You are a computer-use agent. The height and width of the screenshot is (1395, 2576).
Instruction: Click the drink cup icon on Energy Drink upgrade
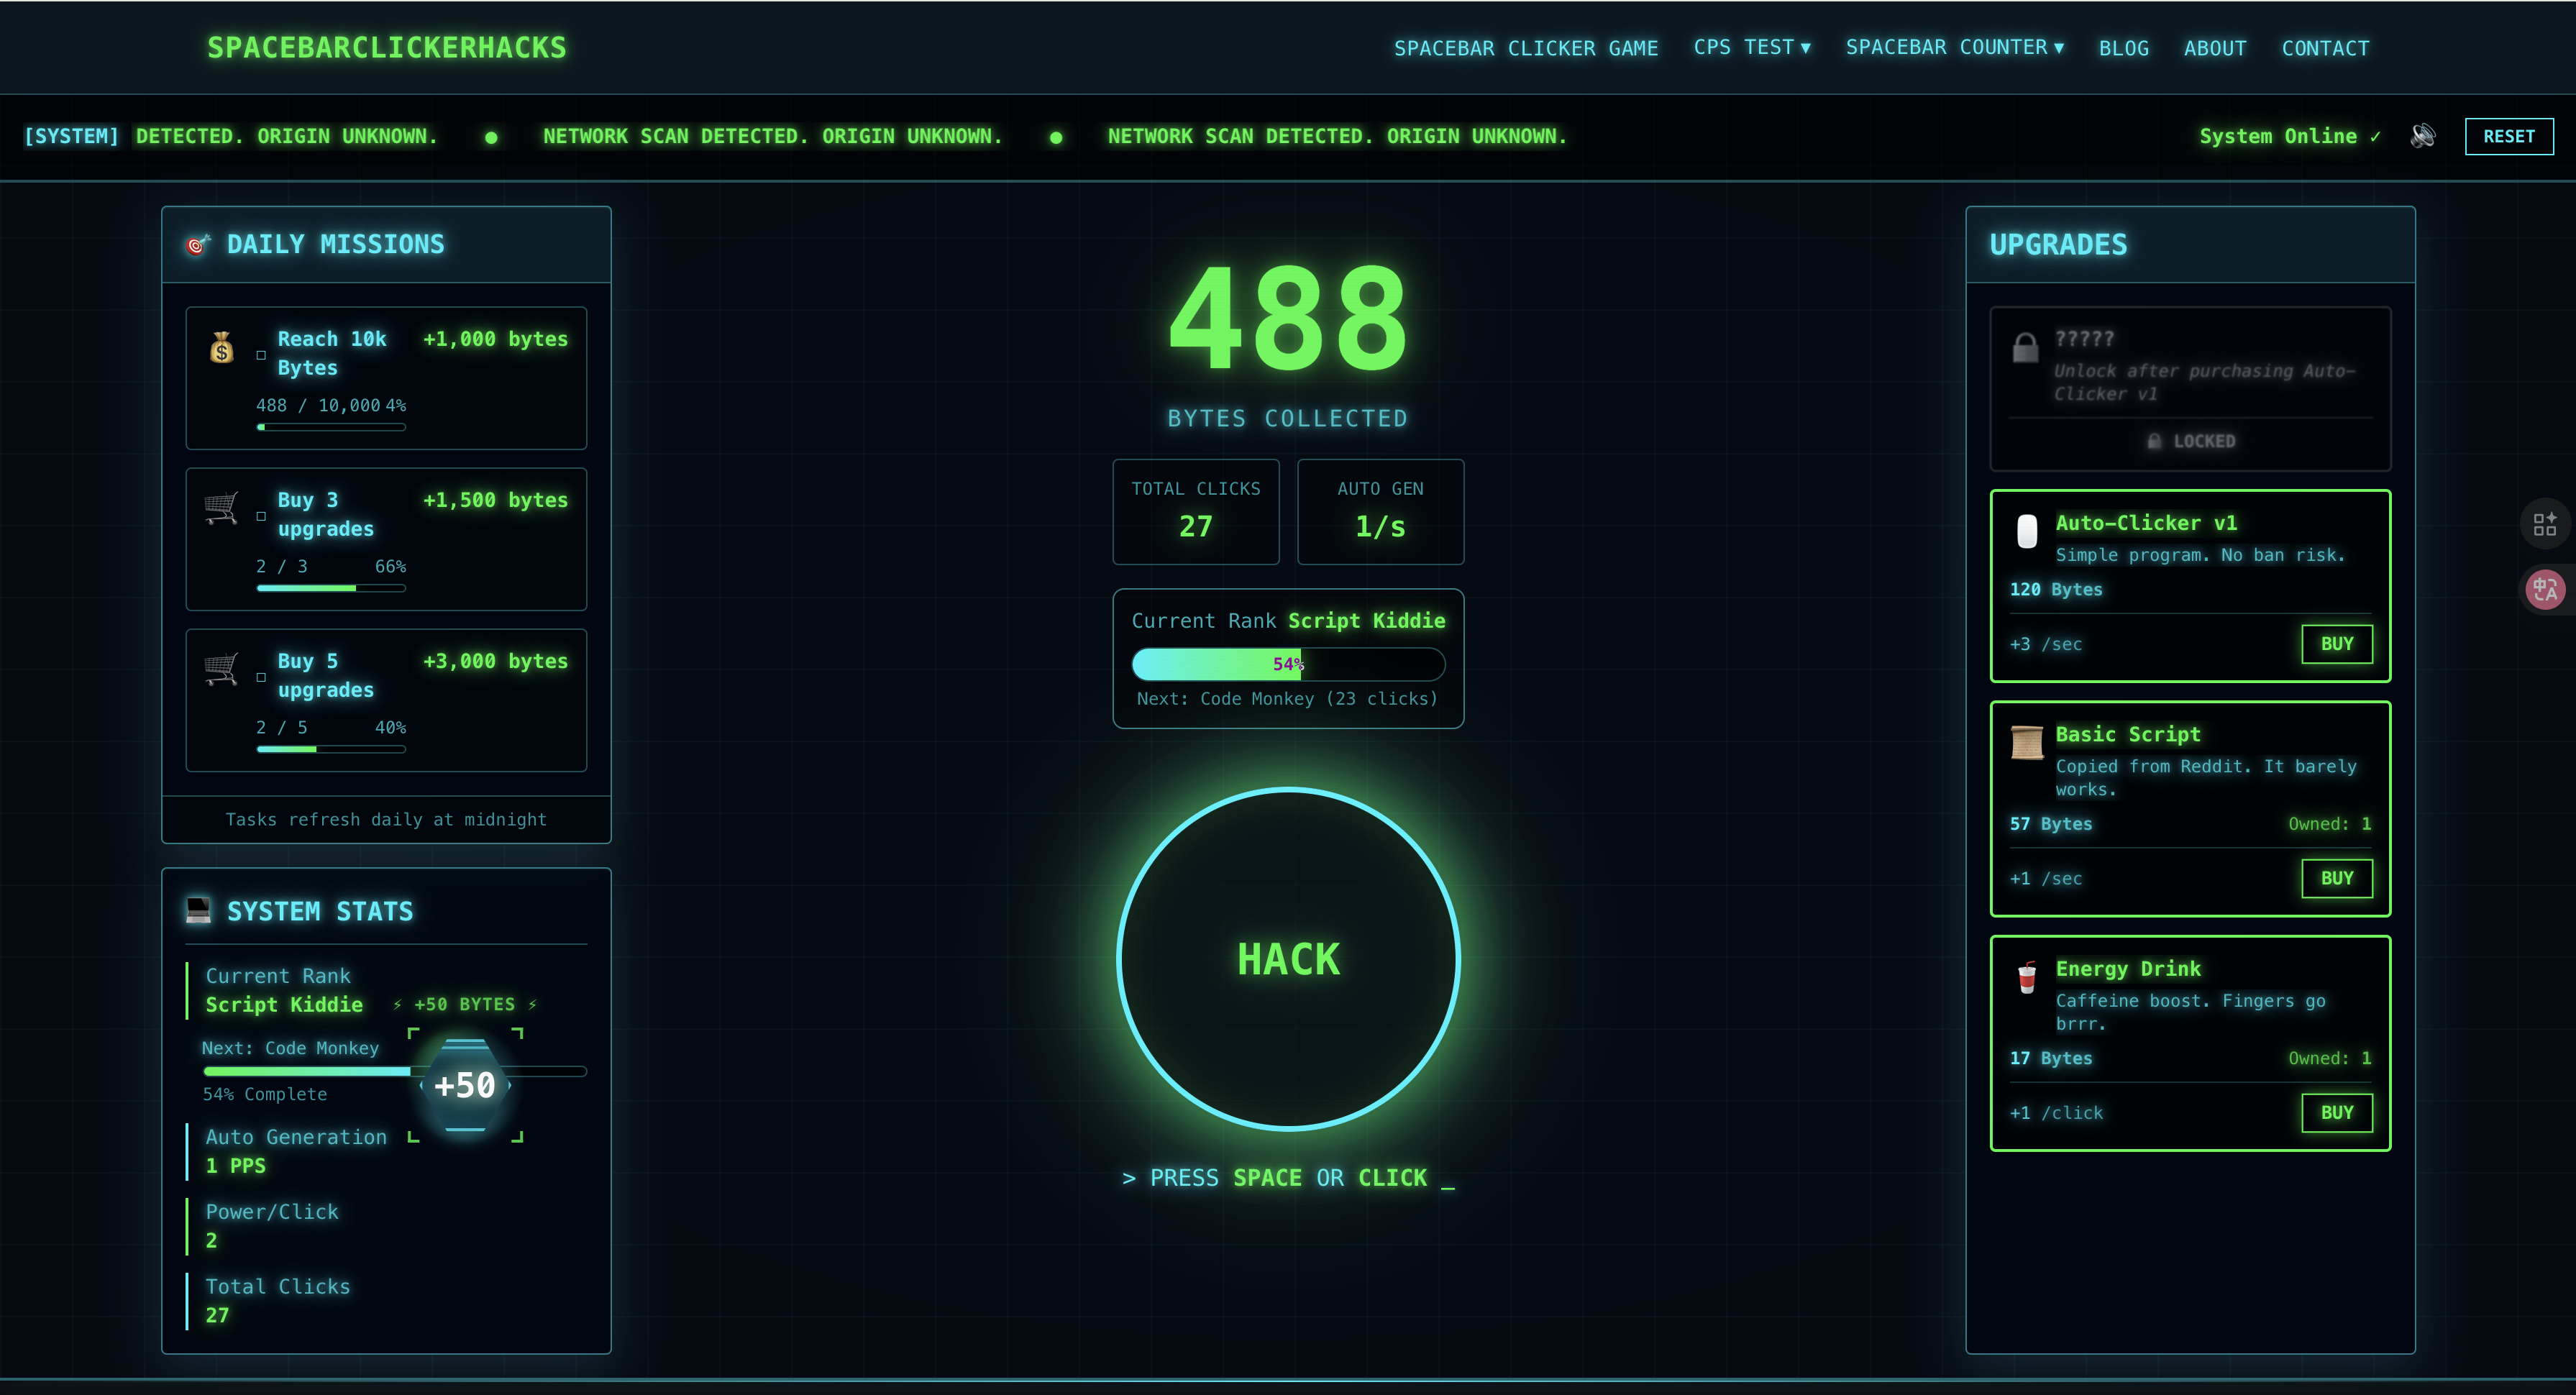tap(2027, 979)
